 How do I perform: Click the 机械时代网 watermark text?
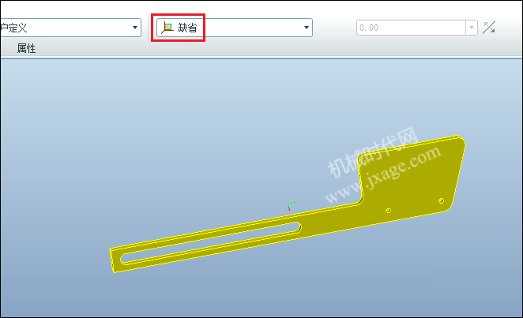tap(373, 152)
